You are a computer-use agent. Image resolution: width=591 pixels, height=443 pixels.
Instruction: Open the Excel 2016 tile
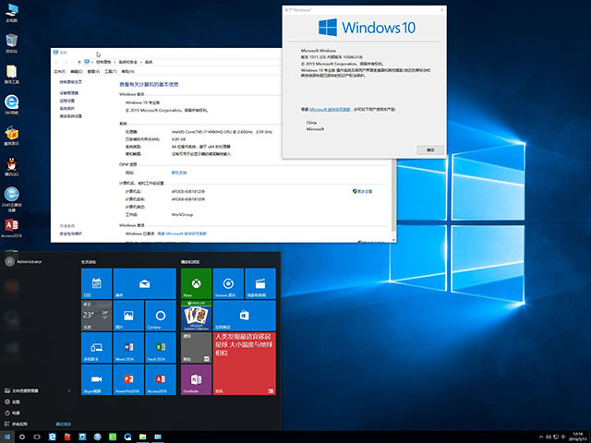point(160,347)
